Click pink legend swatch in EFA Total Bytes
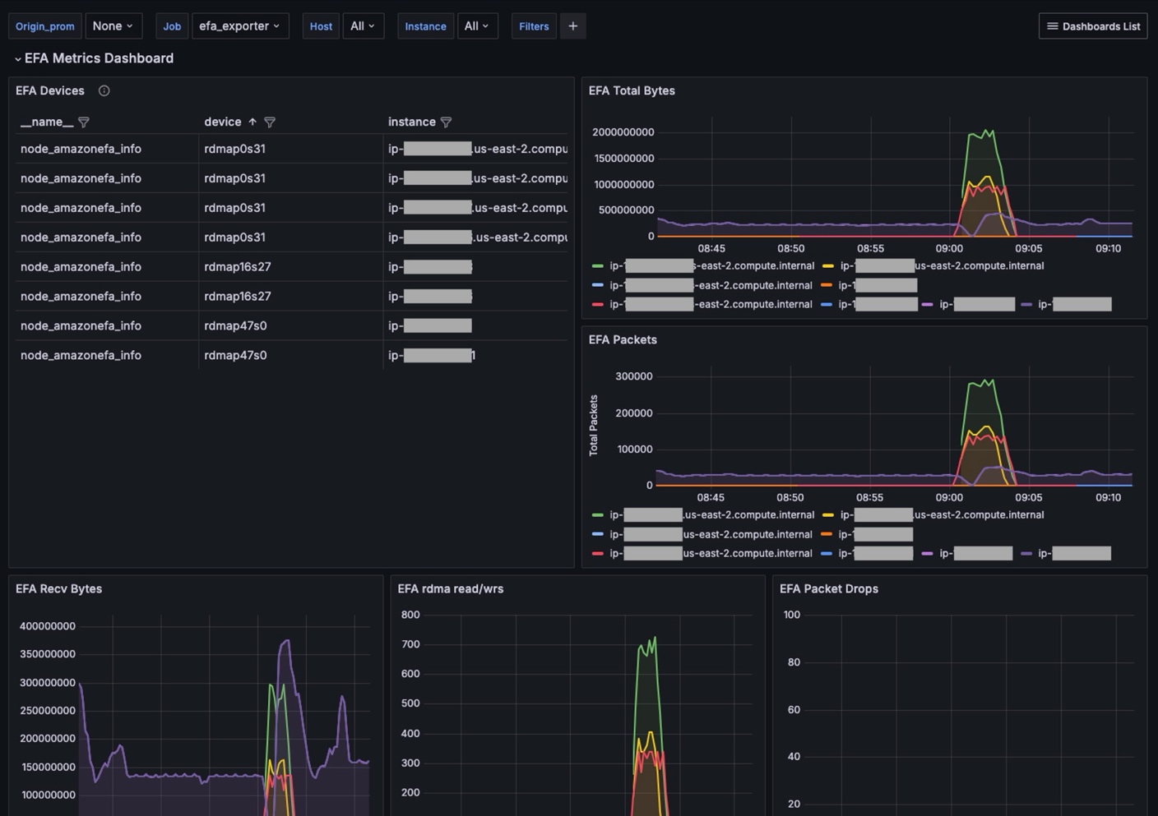 tap(928, 305)
